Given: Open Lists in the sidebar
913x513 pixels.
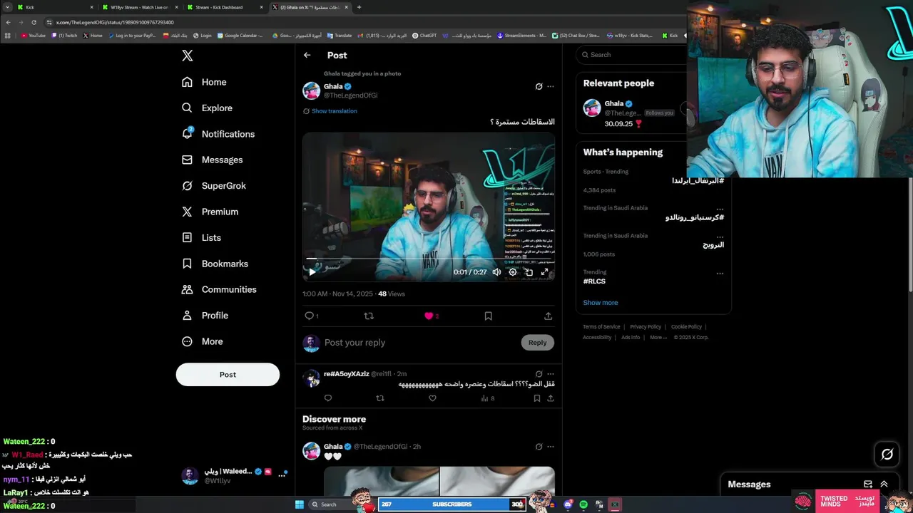Looking at the screenshot, I should (x=201, y=238).
